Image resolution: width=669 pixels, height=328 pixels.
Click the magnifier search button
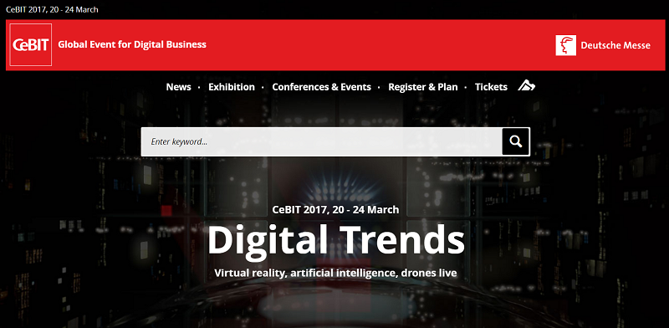(516, 141)
